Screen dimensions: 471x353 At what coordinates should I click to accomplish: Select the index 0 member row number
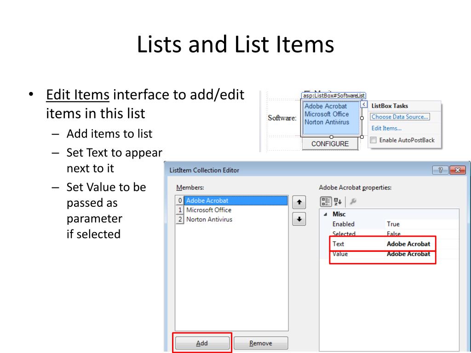pos(180,200)
